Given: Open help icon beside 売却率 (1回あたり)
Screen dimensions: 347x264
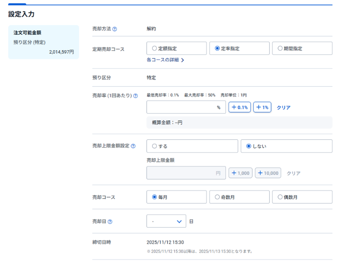Looking at the screenshot, I should point(135,96).
